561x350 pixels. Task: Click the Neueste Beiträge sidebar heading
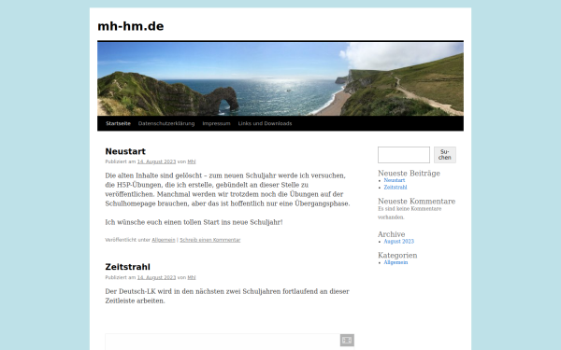click(x=409, y=174)
